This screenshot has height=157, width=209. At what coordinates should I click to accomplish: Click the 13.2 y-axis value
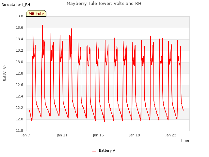[x=20, y=51]
